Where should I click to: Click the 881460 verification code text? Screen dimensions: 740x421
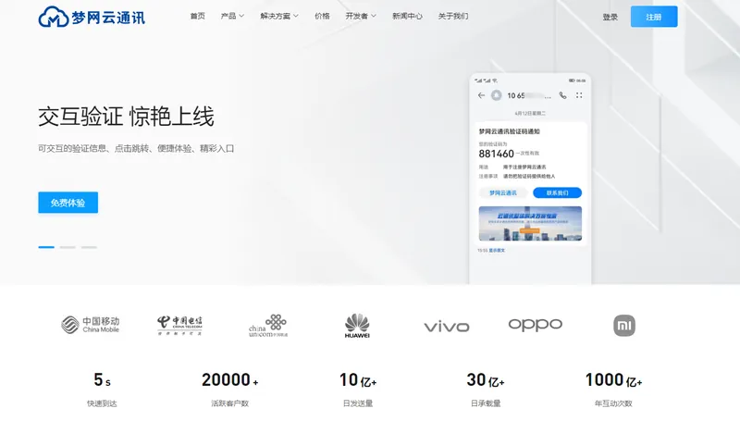point(496,154)
